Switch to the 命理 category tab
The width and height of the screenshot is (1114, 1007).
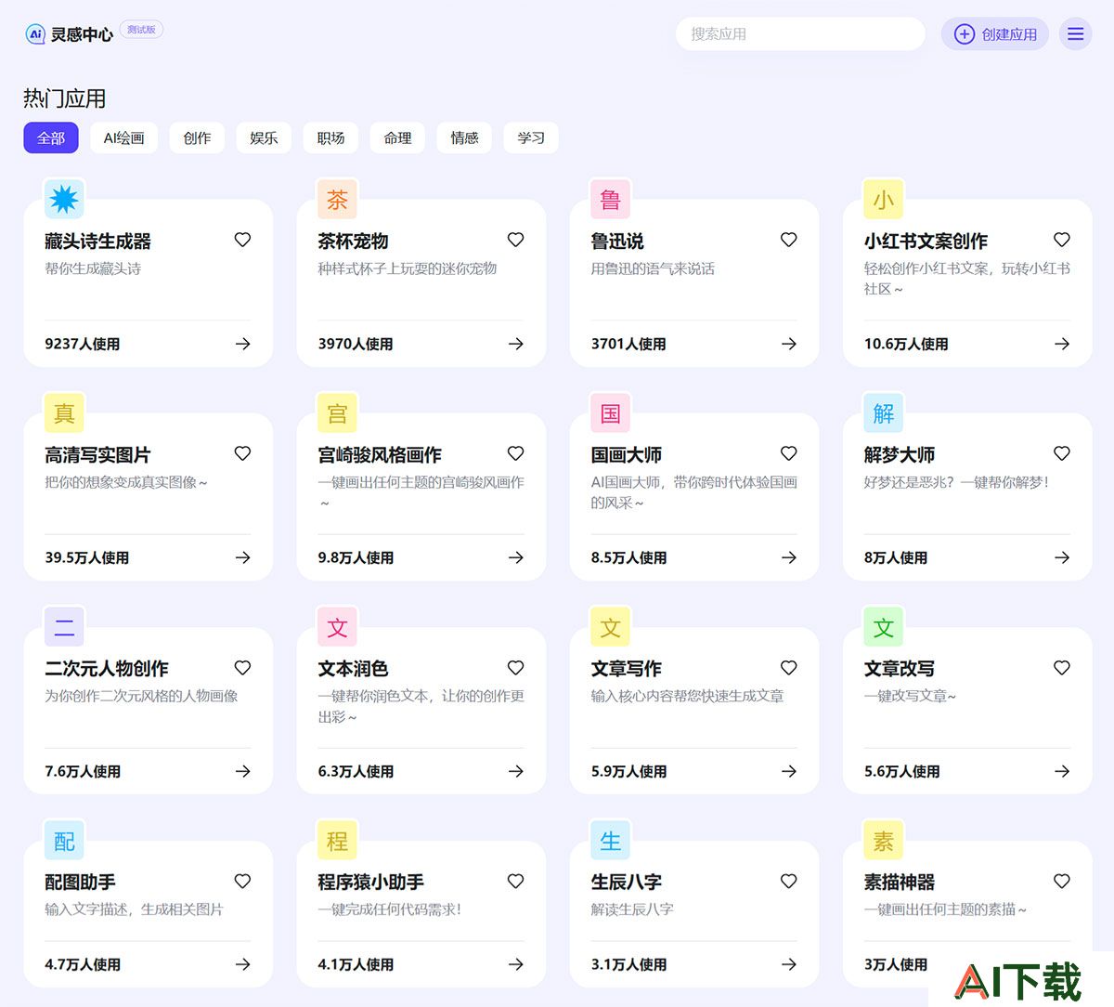pos(397,137)
